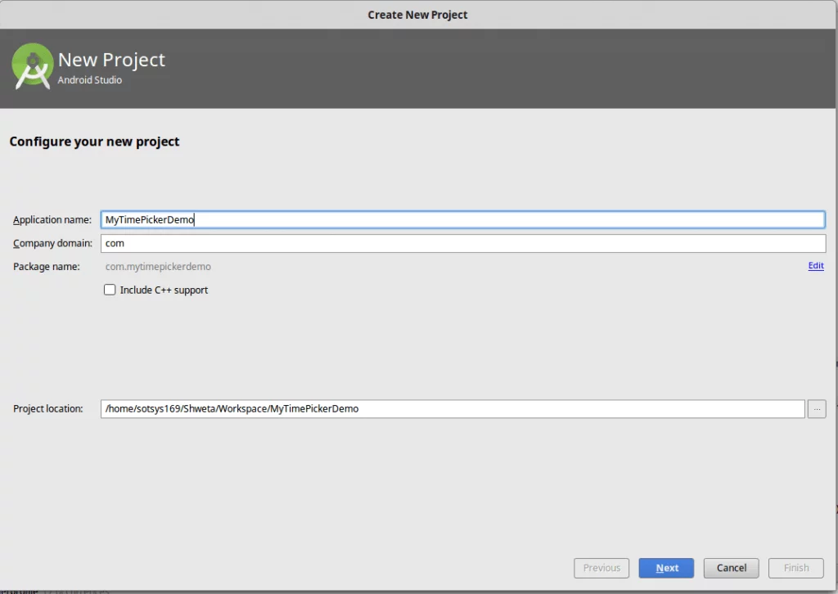Click the Android Studio subtitle in header
Screen dimensions: 838x594
[x=90, y=80]
